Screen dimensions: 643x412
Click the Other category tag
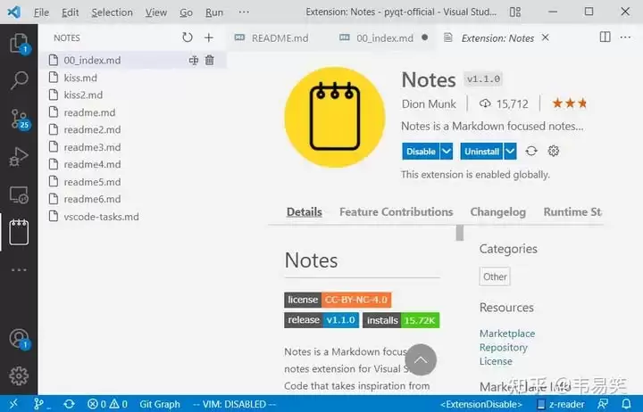(495, 276)
